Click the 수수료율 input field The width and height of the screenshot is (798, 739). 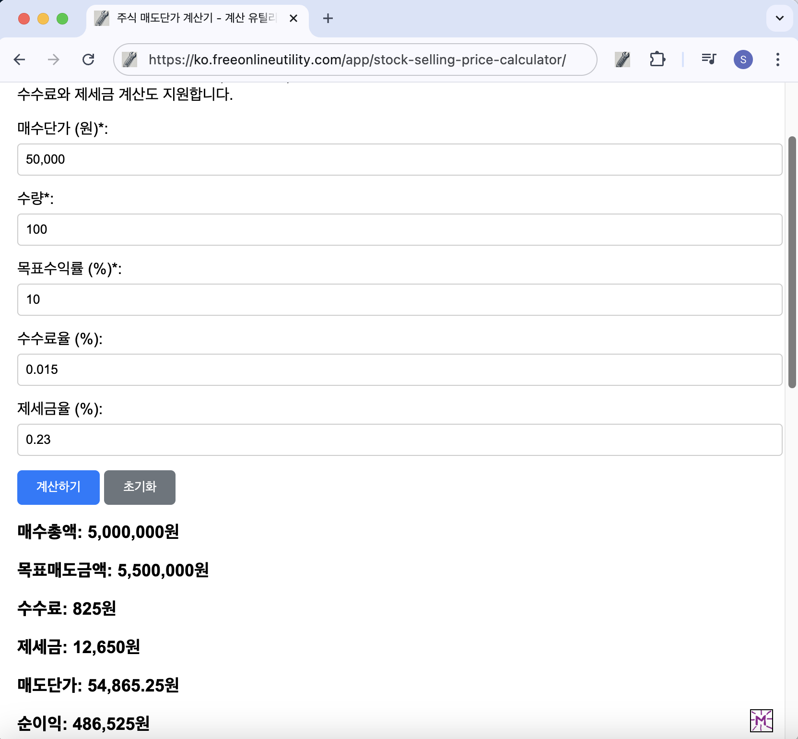(400, 369)
